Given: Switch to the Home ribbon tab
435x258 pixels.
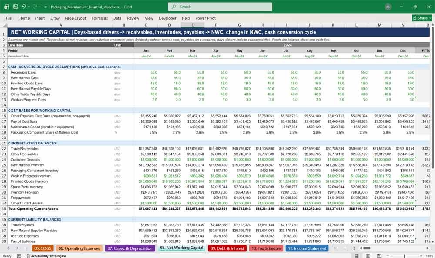Looking at the screenshot, I should [24, 18].
